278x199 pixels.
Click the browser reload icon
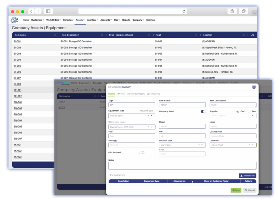coord(184,11)
